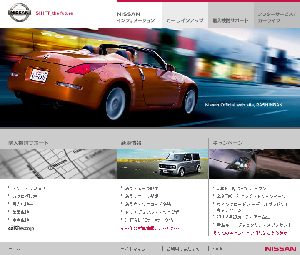Open 試乗車検索 link
The image size is (300, 255).
[22, 212]
